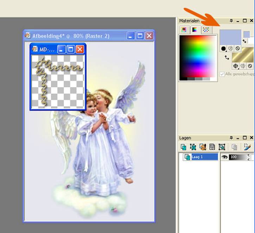Close the Afbeelding4 image window
Viewport: 255px width, 233px height.
click(149, 36)
